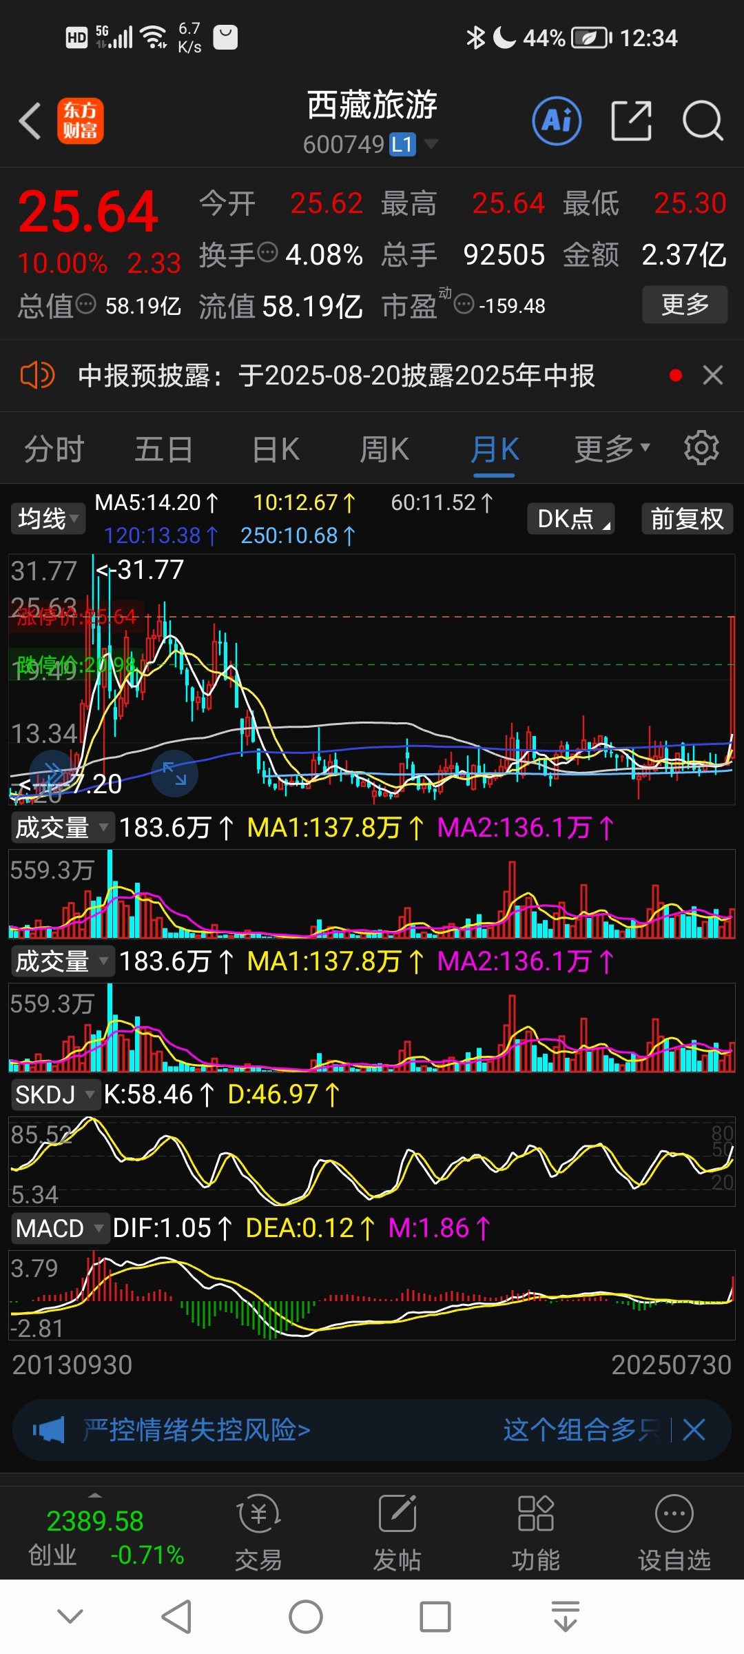Tap the pull-down menu navigation icon
The height and width of the screenshot is (1654, 744).
(x=566, y=1617)
